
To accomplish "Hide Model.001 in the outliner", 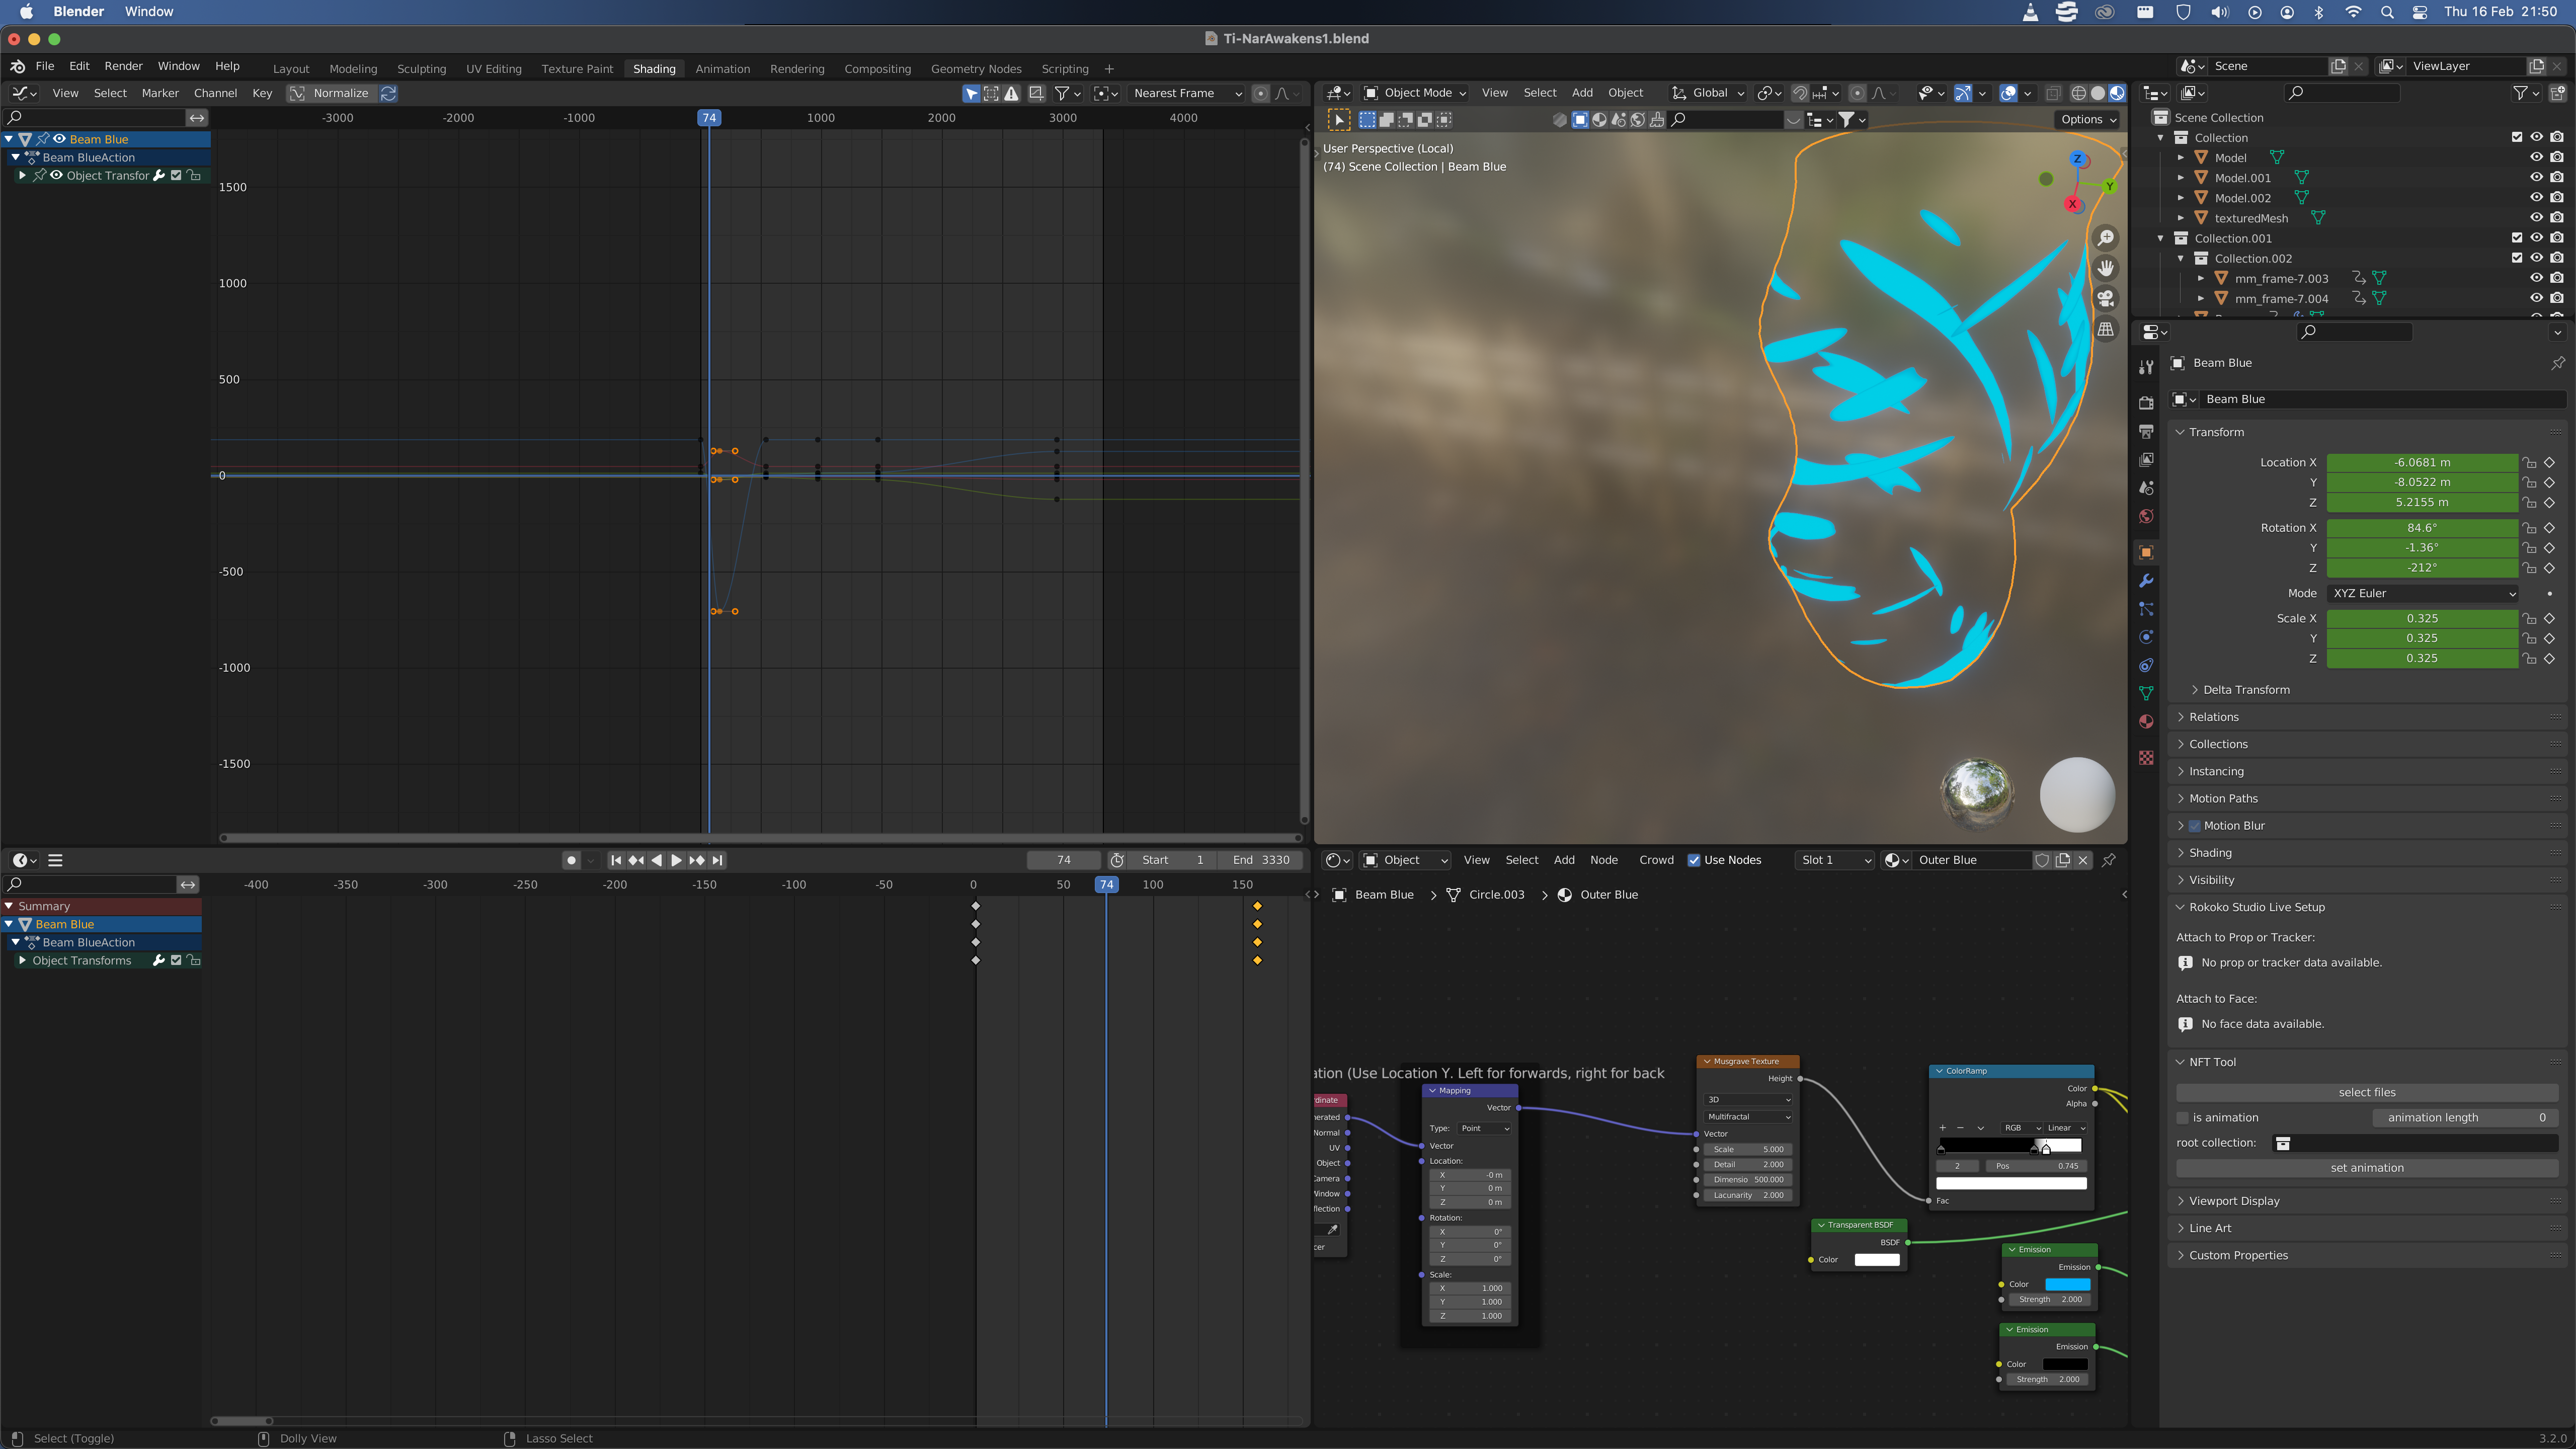I will coord(2536,178).
